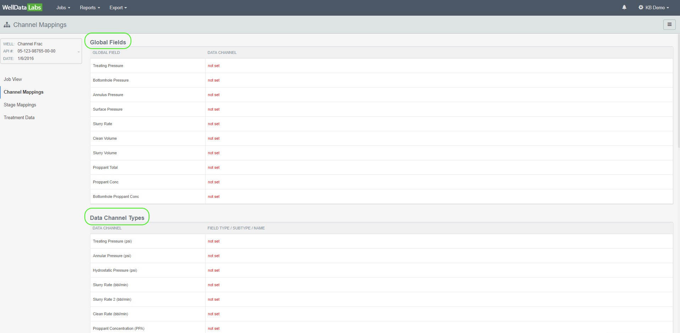Click the Annulus Pressure field label
Image resolution: width=680 pixels, height=333 pixels.
(x=108, y=95)
